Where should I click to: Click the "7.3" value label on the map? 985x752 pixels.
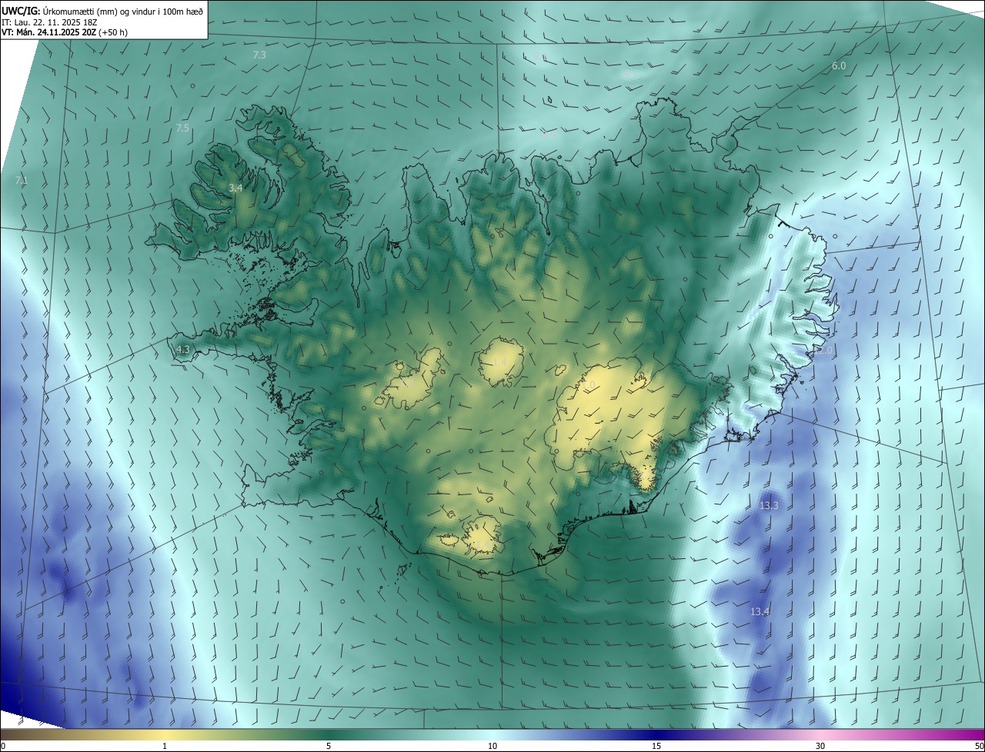pos(259,55)
